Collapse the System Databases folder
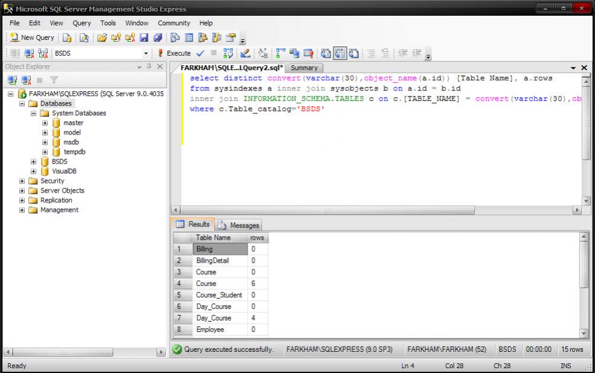The height and width of the screenshot is (373, 595). [34, 113]
